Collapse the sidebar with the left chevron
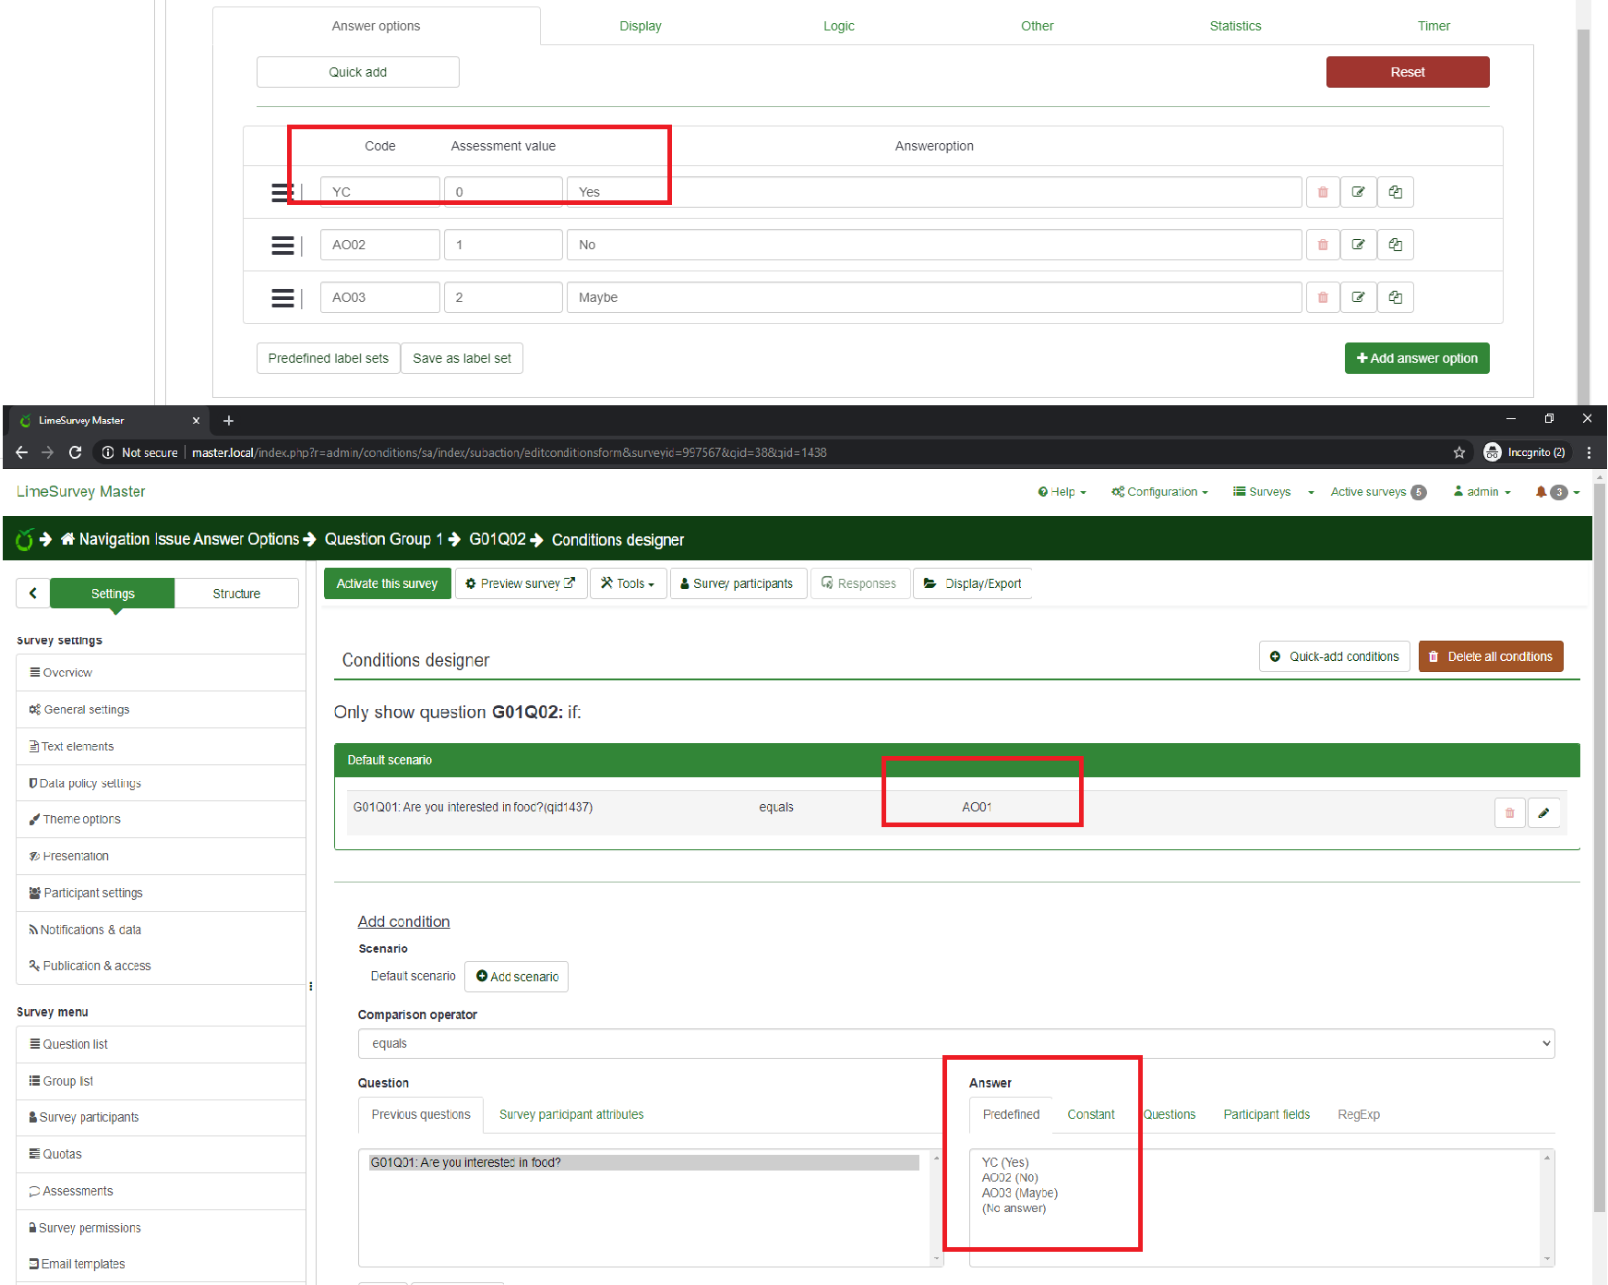 click(x=33, y=594)
